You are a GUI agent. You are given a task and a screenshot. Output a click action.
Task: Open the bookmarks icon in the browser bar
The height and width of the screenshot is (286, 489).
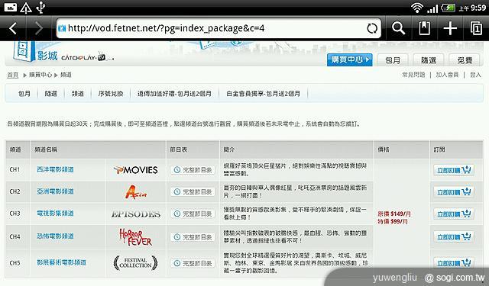click(x=425, y=29)
